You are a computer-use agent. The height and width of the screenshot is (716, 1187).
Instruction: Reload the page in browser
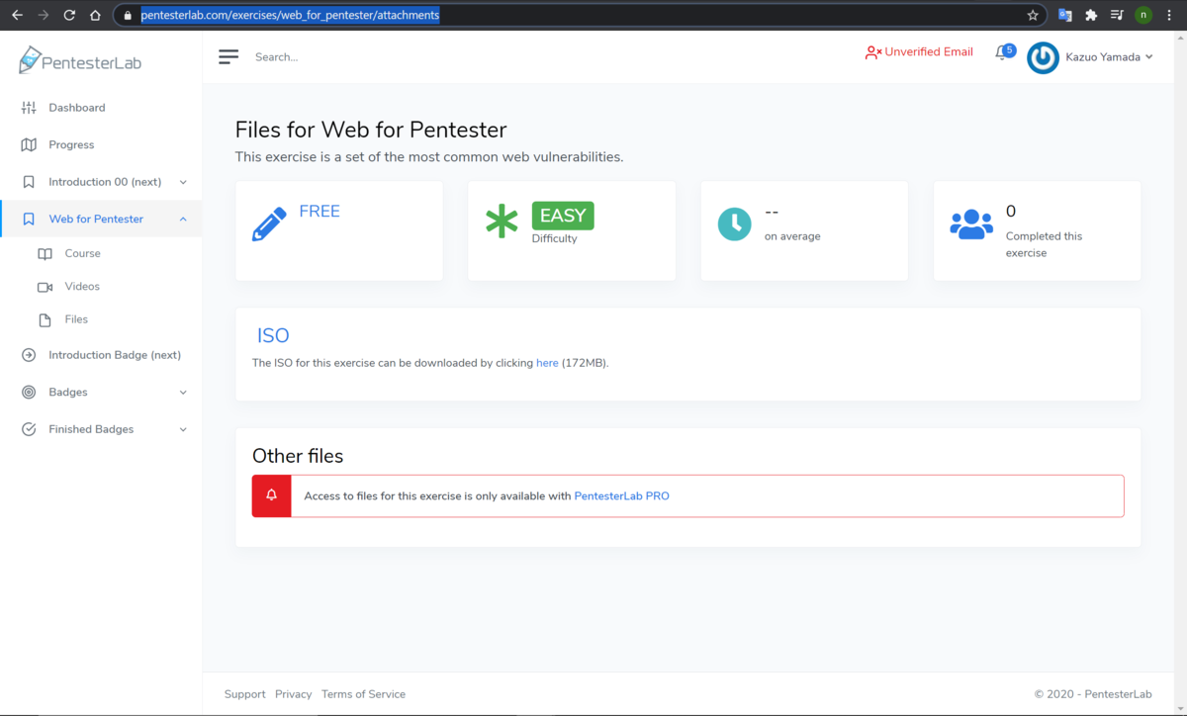pos(69,15)
